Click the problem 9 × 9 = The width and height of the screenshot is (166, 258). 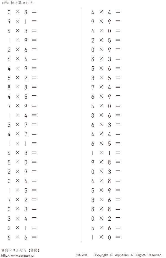106,22
